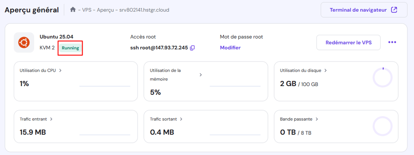This screenshot has height=155, width=414.
Task: Click the memory usage sparkline graph
Action: coord(235,86)
